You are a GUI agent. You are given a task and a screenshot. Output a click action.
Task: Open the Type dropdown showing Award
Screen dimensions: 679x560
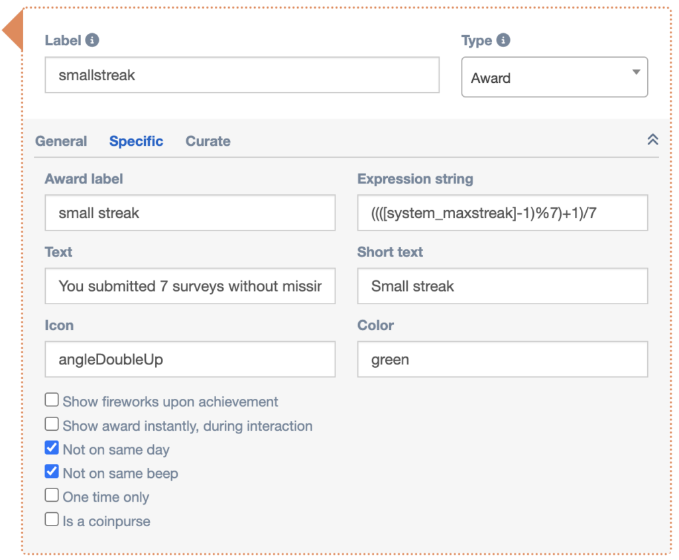click(554, 78)
